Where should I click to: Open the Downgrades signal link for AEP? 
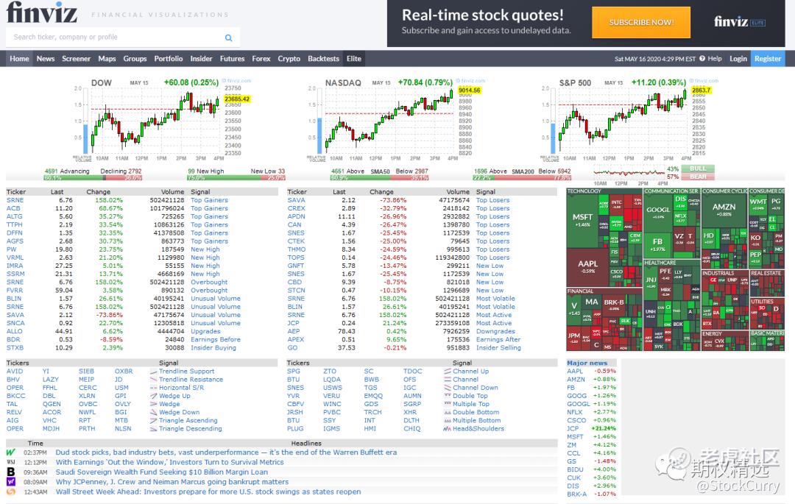(495, 331)
